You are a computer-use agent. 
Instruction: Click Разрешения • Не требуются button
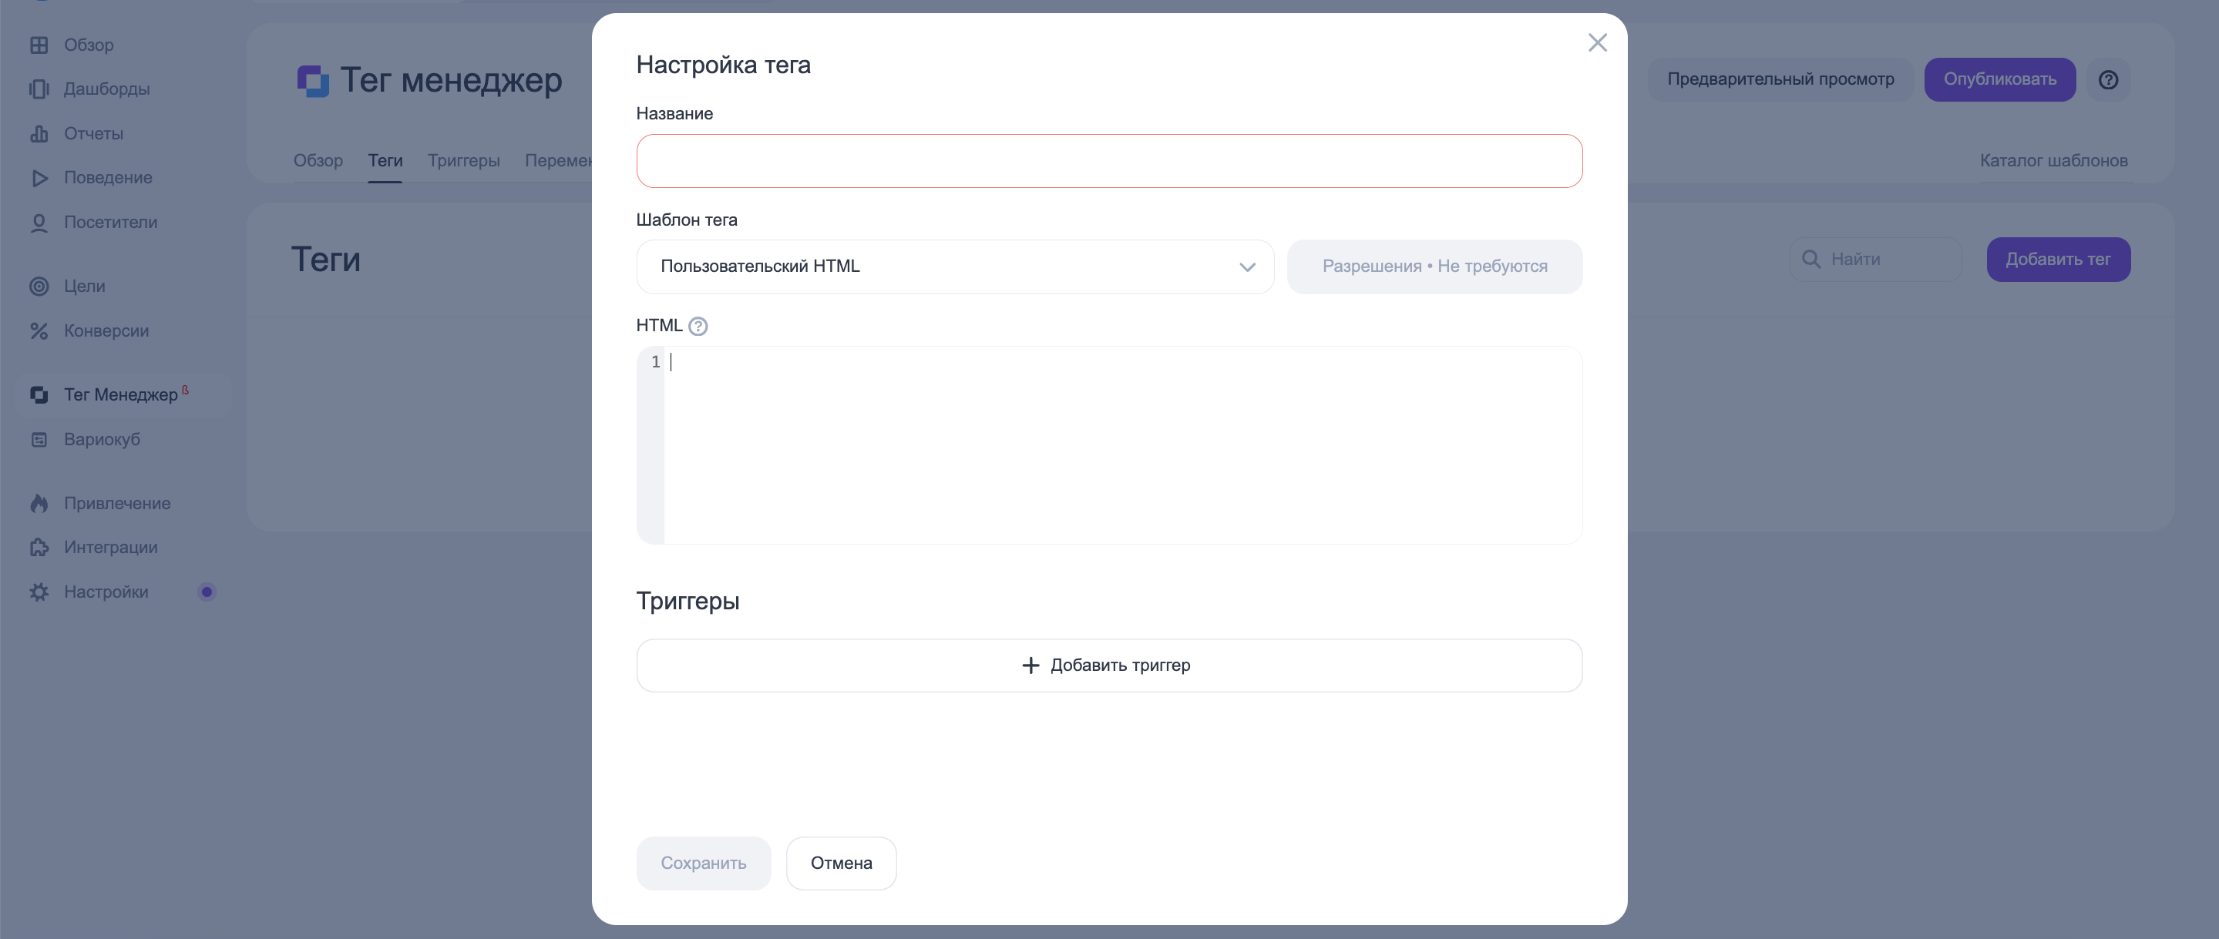1434,267
